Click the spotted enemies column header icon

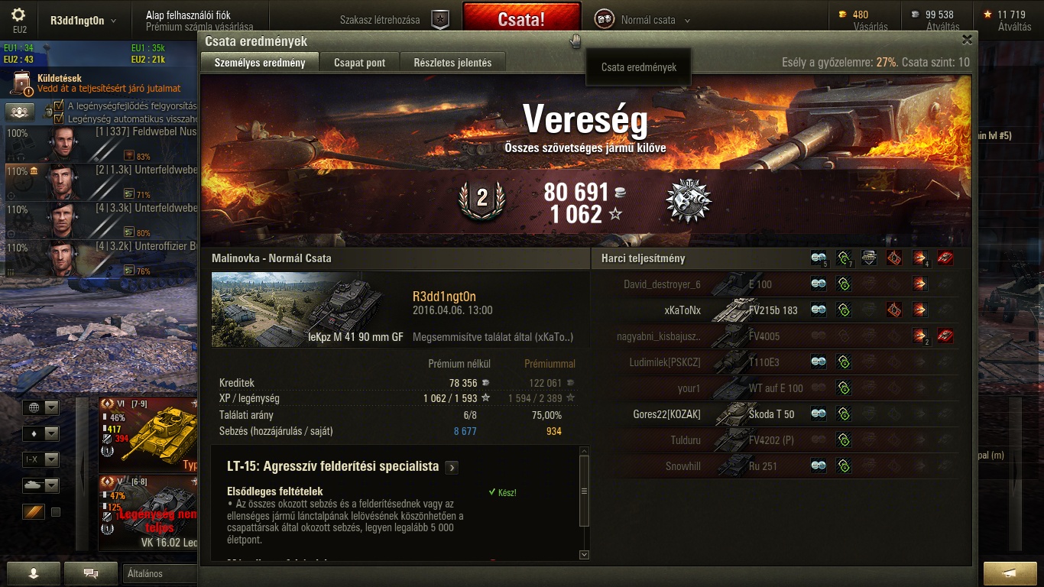pos(819,259)
